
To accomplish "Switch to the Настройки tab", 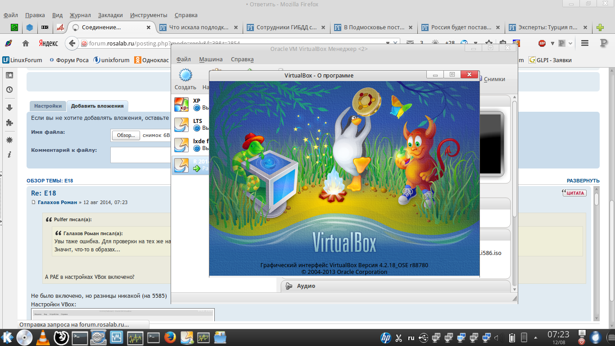I will 48,106.
